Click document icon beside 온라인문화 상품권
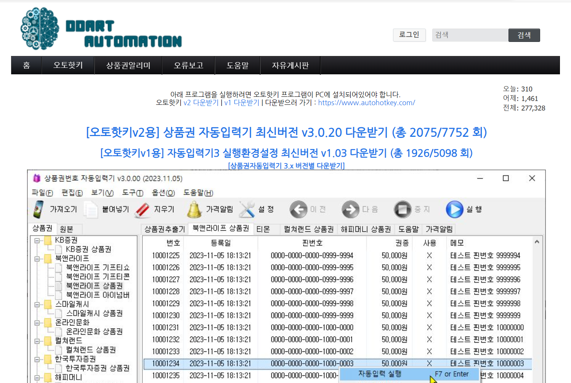 [x=59, y=332]
